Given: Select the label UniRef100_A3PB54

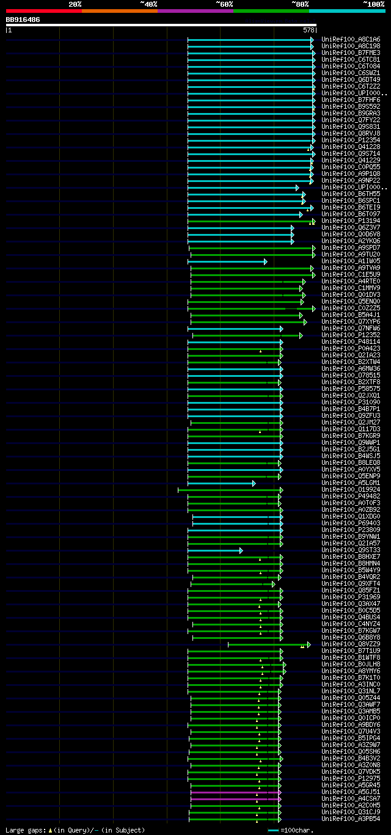Looking at the screenshot, I should [x=351, y=819].
